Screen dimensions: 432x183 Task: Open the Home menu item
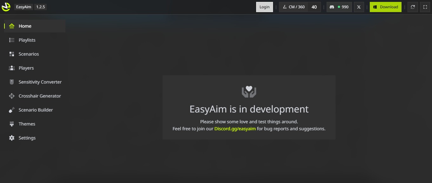click(x=35, y=26)
